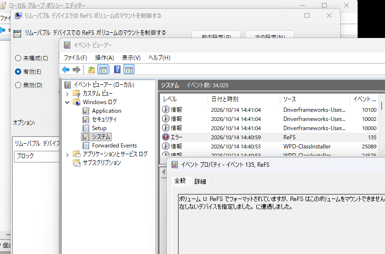Click the Forward arrow in Event Viewer toolbar
This screenshot has height=254, width=385.
pyautogui.click(x=77, y=70)
